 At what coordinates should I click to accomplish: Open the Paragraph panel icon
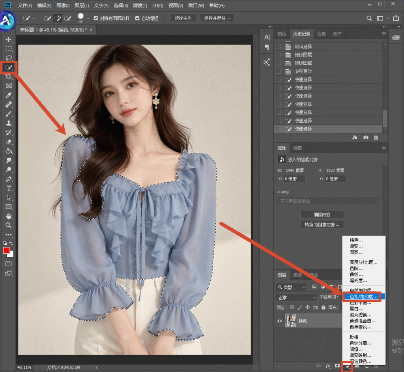click(x=267, y=47)
